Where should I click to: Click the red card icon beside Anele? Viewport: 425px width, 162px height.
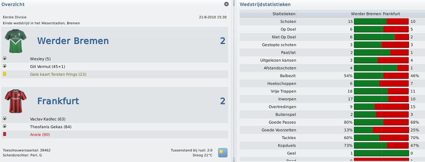pos(4,134)
